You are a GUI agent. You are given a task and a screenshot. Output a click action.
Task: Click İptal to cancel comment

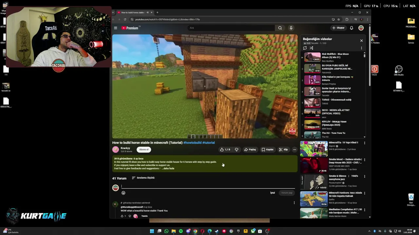coord(272,193)
